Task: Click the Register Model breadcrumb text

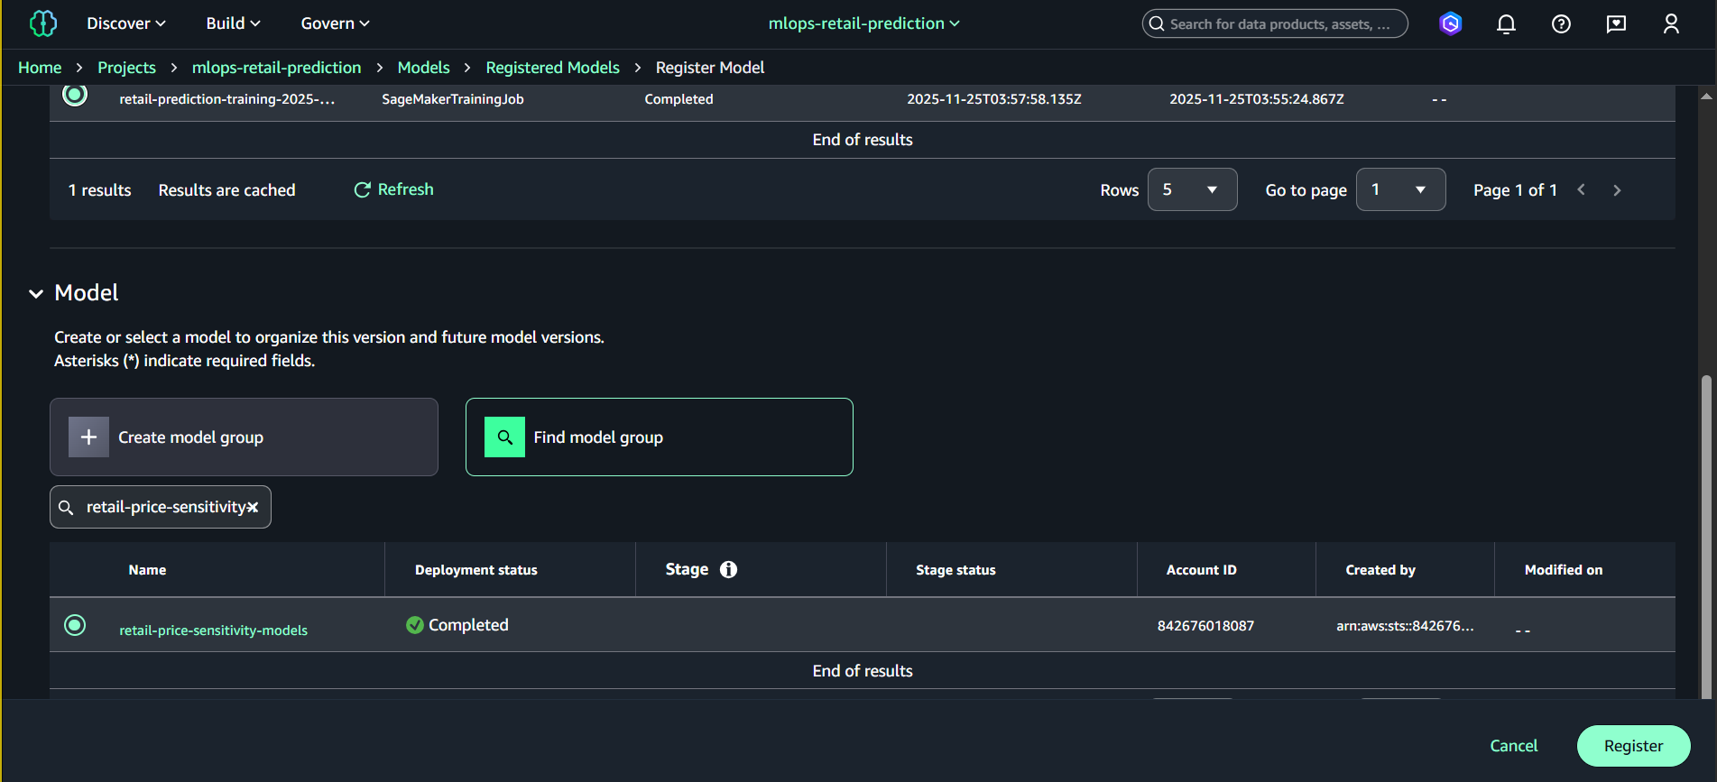Action: click(709, 68)
